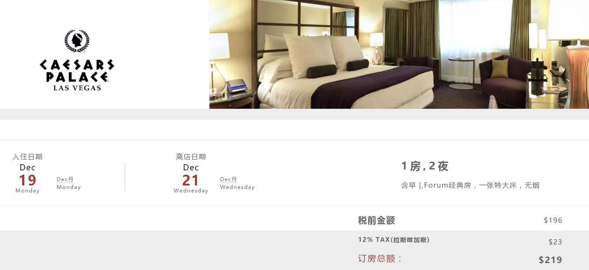The height and width of the screenshot is (270, 589).
Task: Click the Caesars Palace Las Vegas wordmark
Action: click(77, 75)
